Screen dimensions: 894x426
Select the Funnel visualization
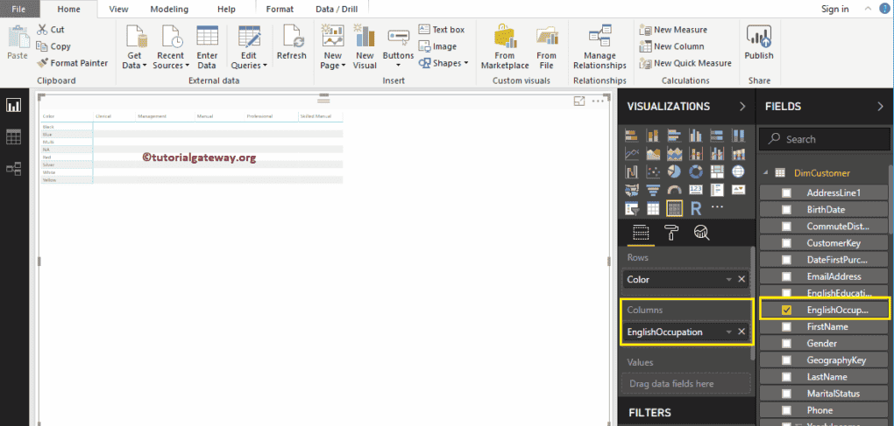(x=653, y=190)
